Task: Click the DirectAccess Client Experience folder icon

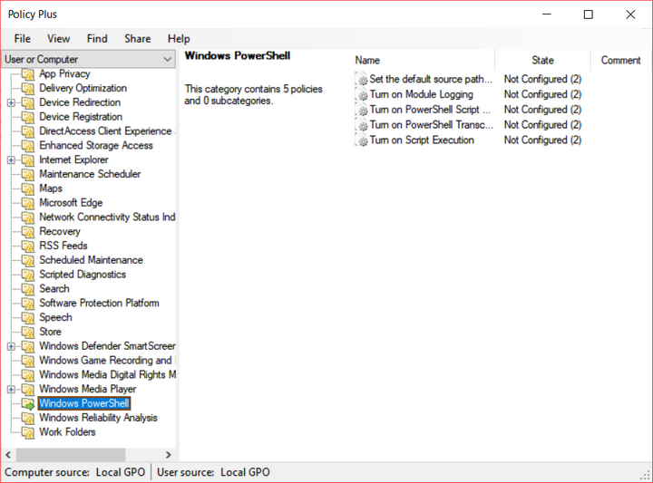Action: [x=28, y=131]
